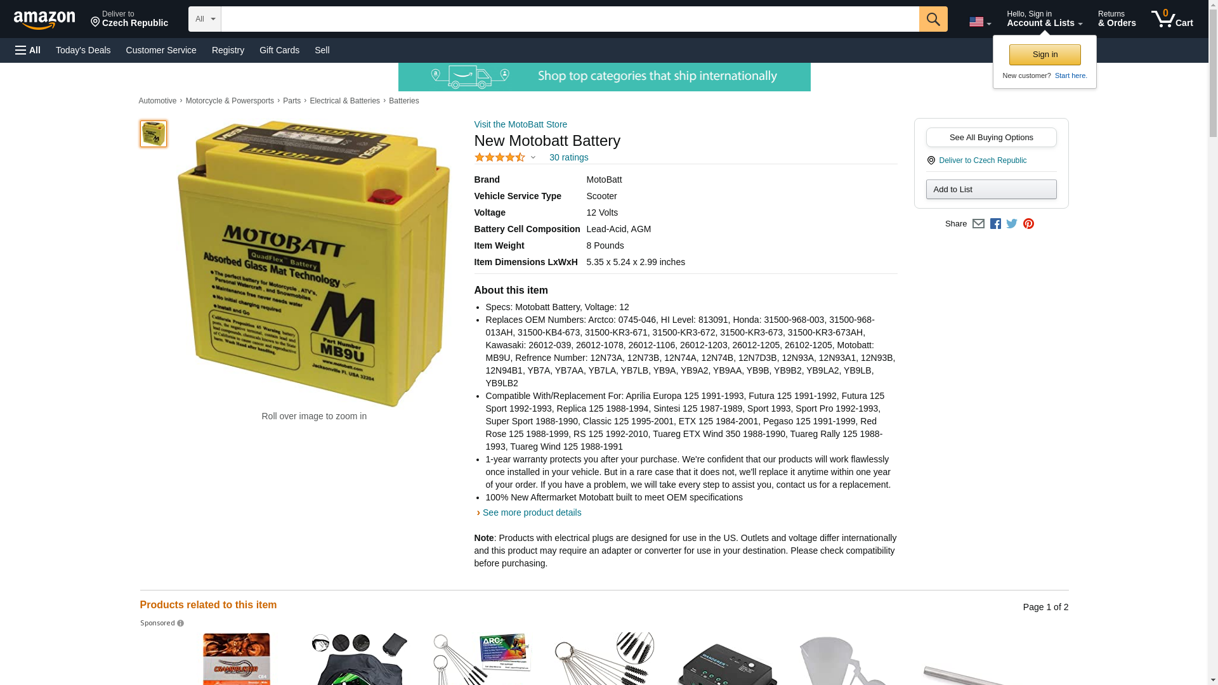Click the search magnifier button
Screen dimensions: 1218x685
933,19
